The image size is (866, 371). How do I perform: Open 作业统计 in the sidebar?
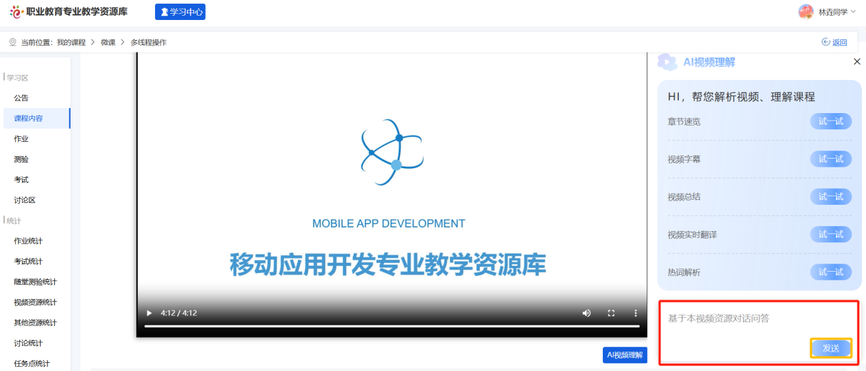pyautogui.click(x=29, y=241)
